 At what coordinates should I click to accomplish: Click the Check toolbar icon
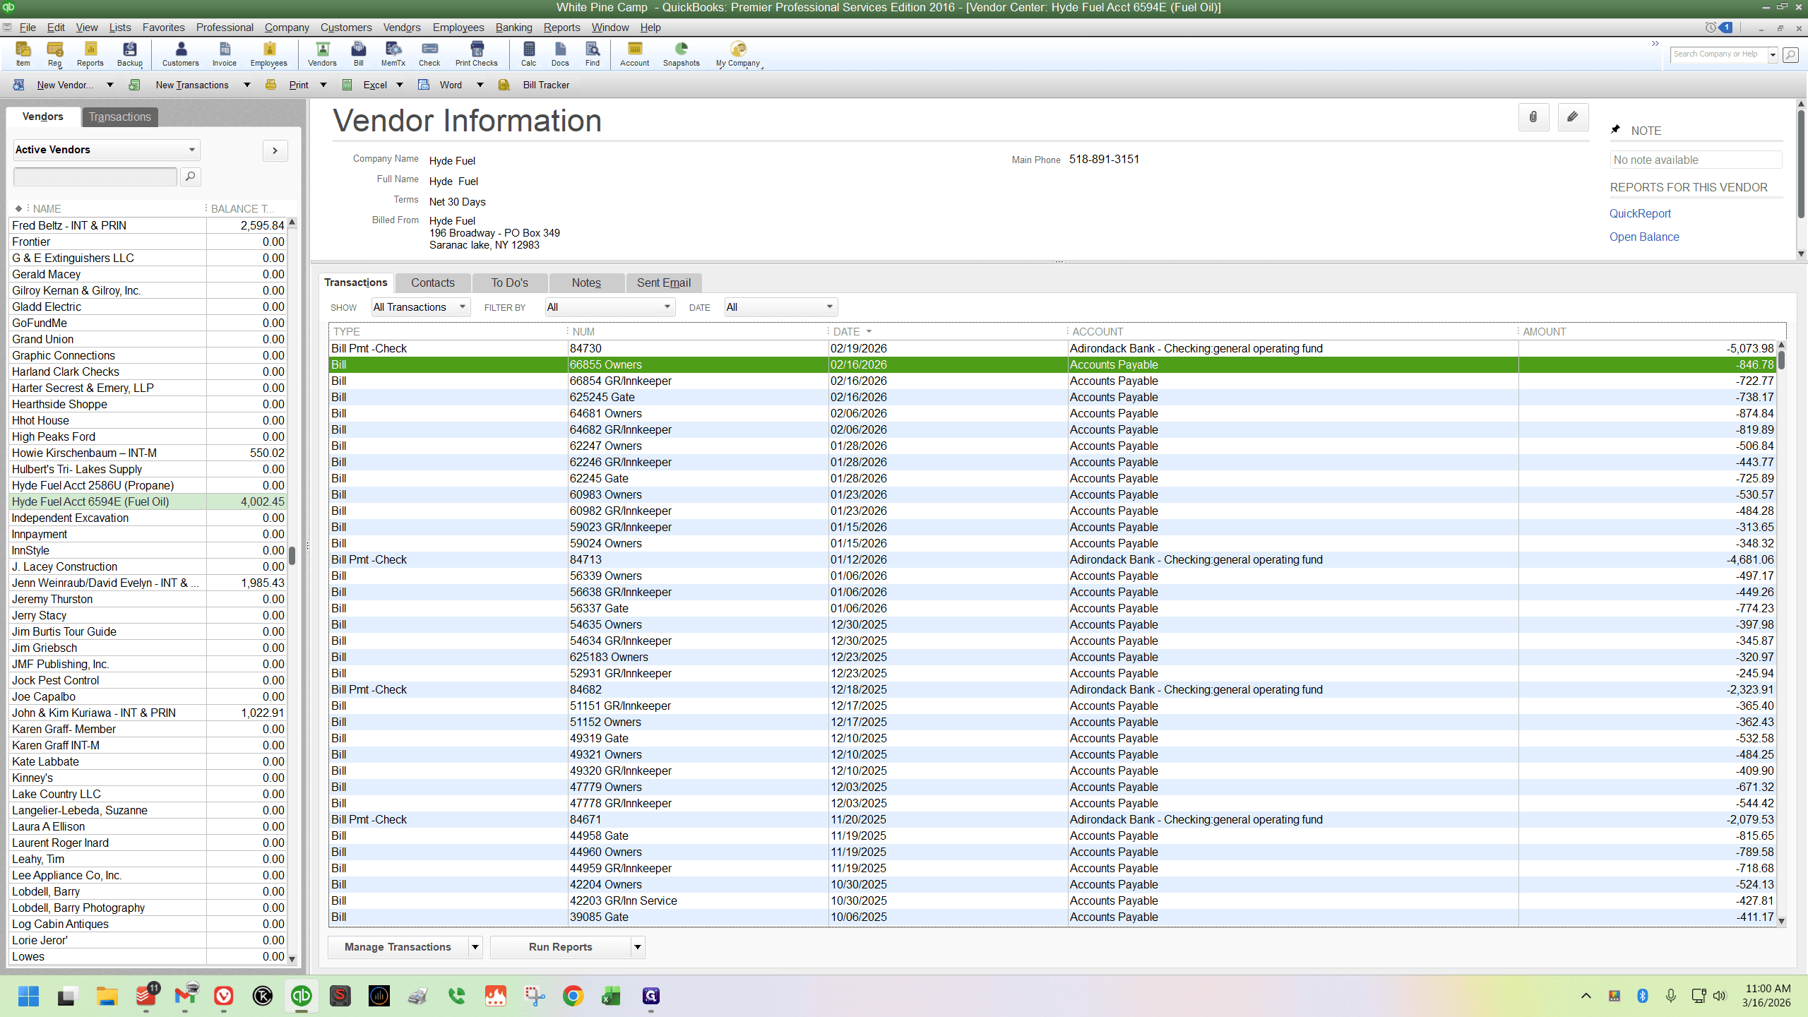(429, 54)
